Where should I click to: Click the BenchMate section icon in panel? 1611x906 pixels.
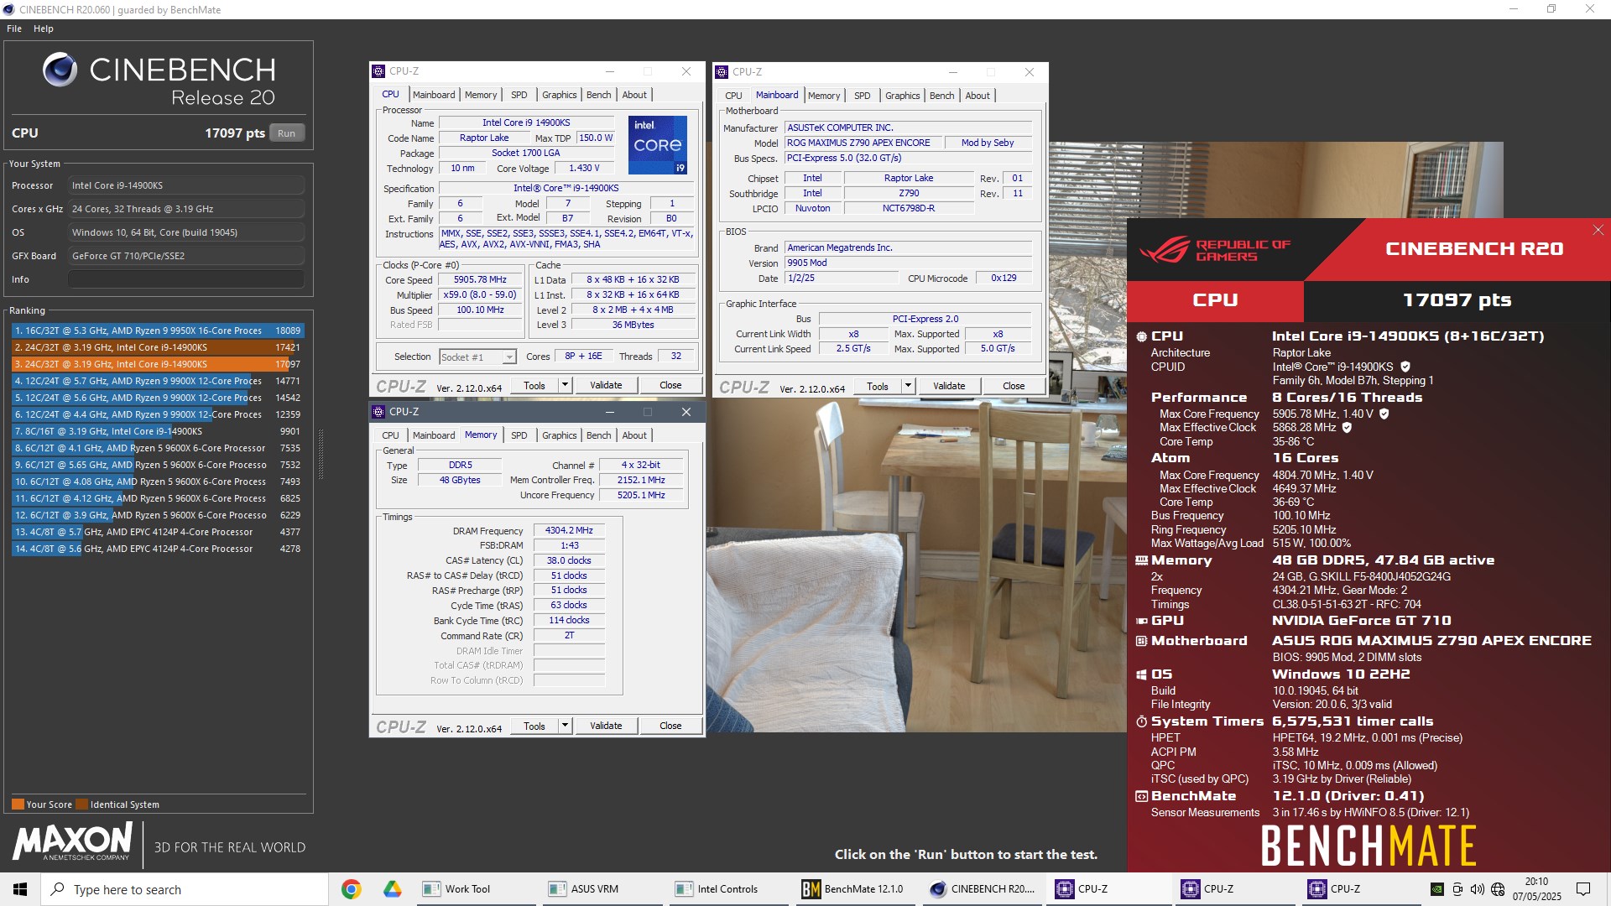click(1141, 796)
